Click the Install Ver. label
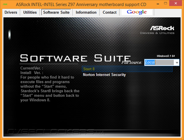The image size is (184, 140). point(32,73)
